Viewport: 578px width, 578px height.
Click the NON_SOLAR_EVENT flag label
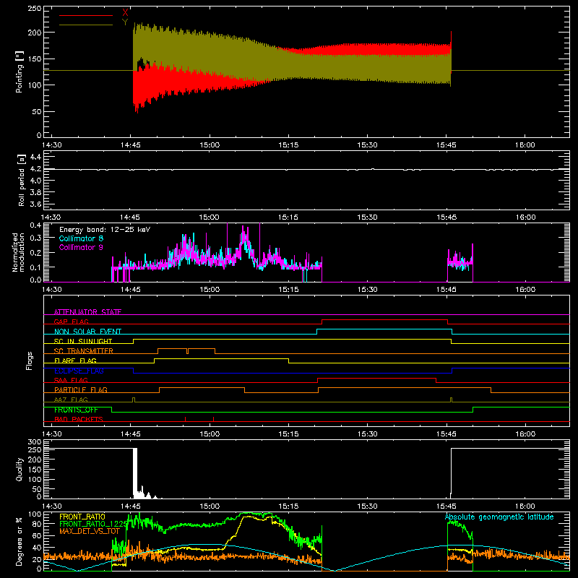coord(87,332)
